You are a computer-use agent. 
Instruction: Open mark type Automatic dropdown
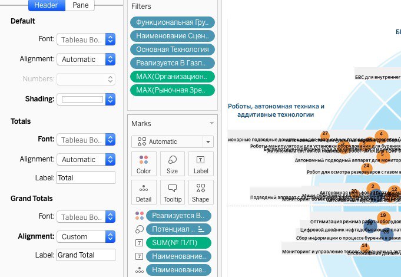pos(173,141)
